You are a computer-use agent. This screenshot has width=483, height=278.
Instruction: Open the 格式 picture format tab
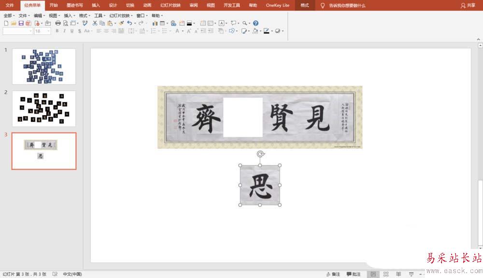click(305, 5)
